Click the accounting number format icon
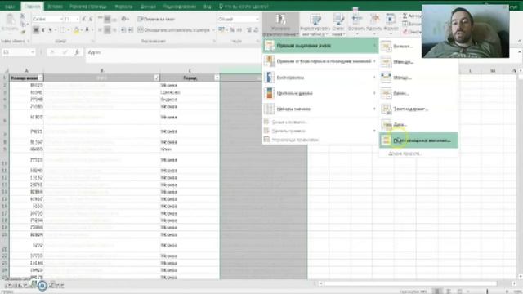Image resolution: width=523 pixels, height=294 pixels. 221,30
